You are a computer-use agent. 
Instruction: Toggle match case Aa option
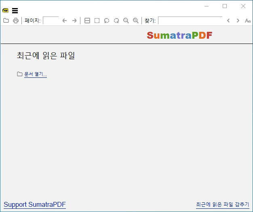click(247, 21)
